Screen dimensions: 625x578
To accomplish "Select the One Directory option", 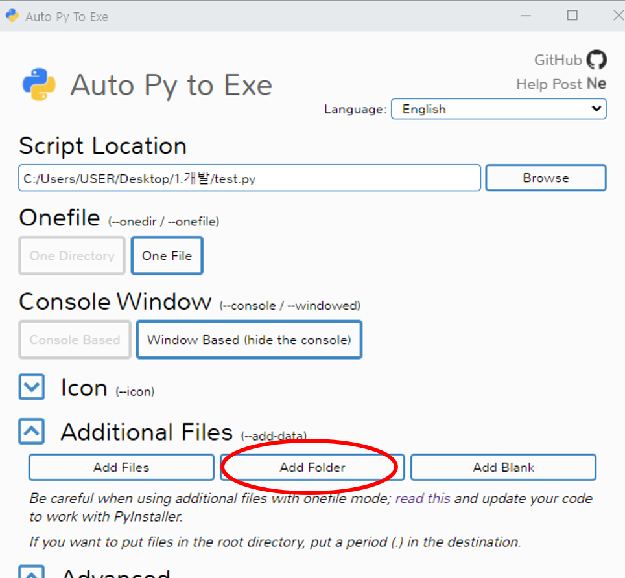I will tap(72, 256).
